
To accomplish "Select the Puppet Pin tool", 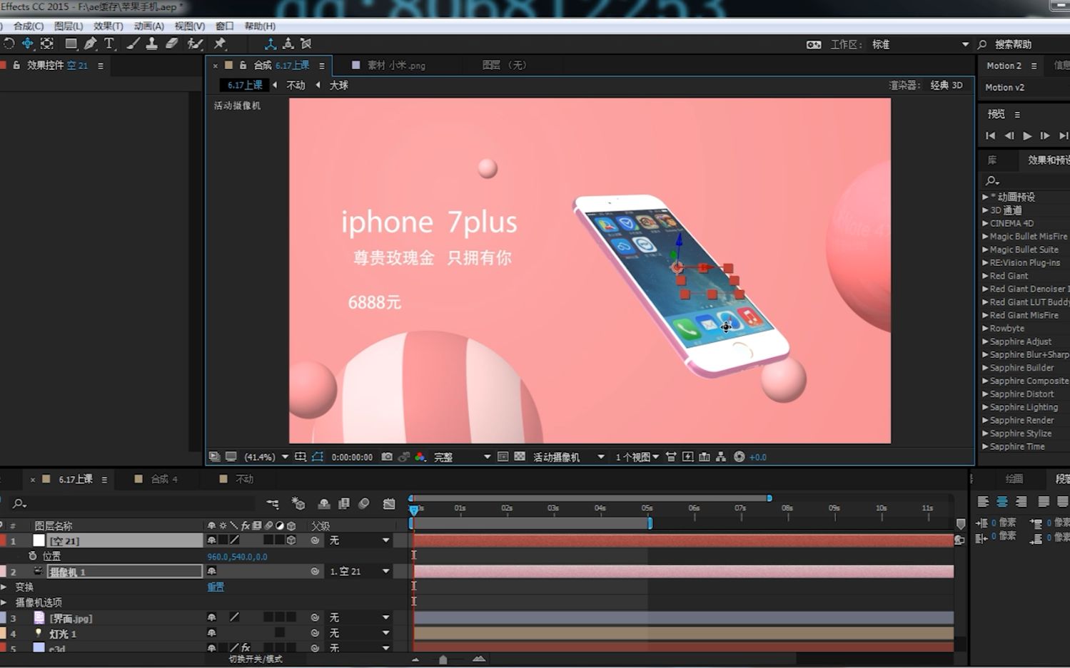I will pos(220,43).
